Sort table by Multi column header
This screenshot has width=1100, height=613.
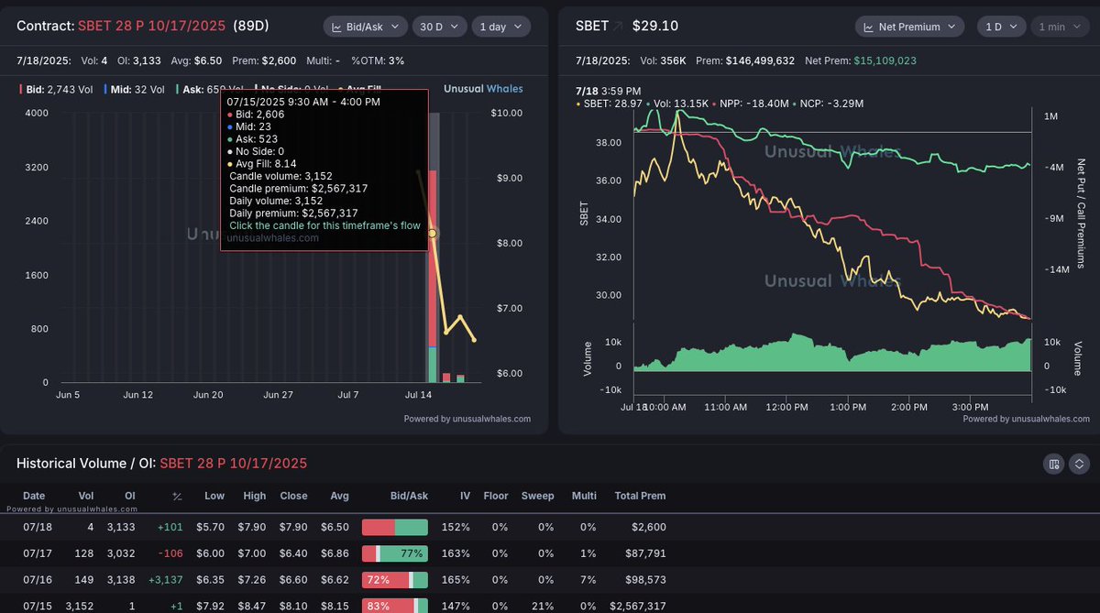[583, 496]
